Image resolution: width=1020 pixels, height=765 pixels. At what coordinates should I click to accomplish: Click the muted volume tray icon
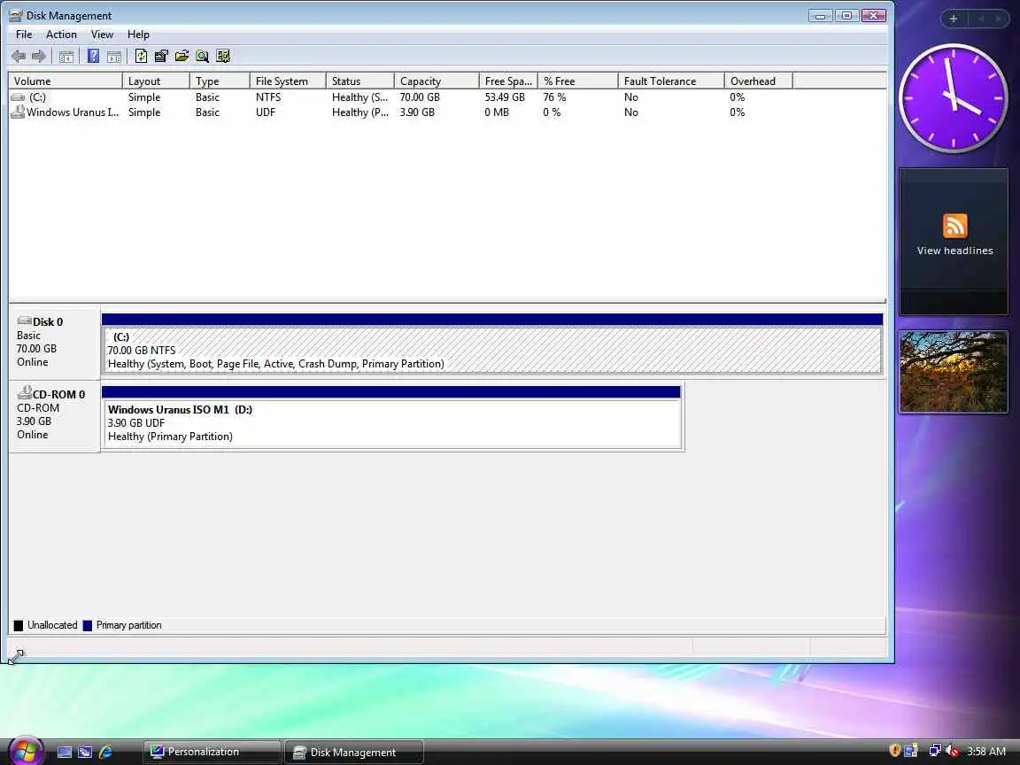[953, 751]
